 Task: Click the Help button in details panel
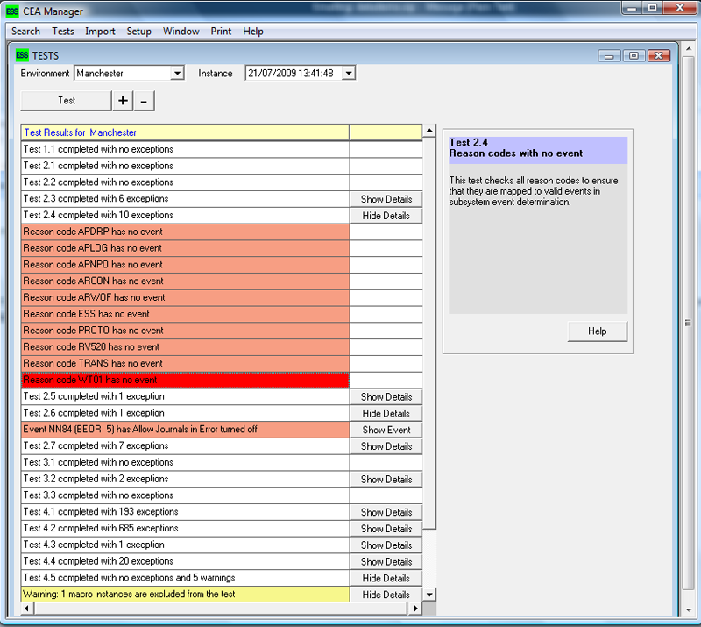tap(597, 331)
